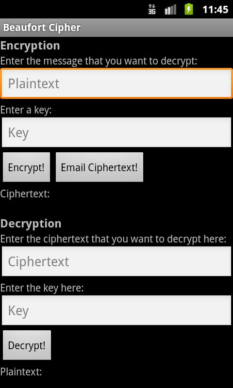The height and width of the screenshot is (388, 233).
Task: Tap the Encryption section heading
Action: coord(30,46)
